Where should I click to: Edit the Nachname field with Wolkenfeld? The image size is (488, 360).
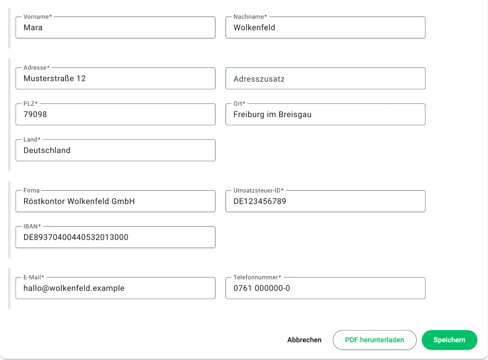point(325,27)
